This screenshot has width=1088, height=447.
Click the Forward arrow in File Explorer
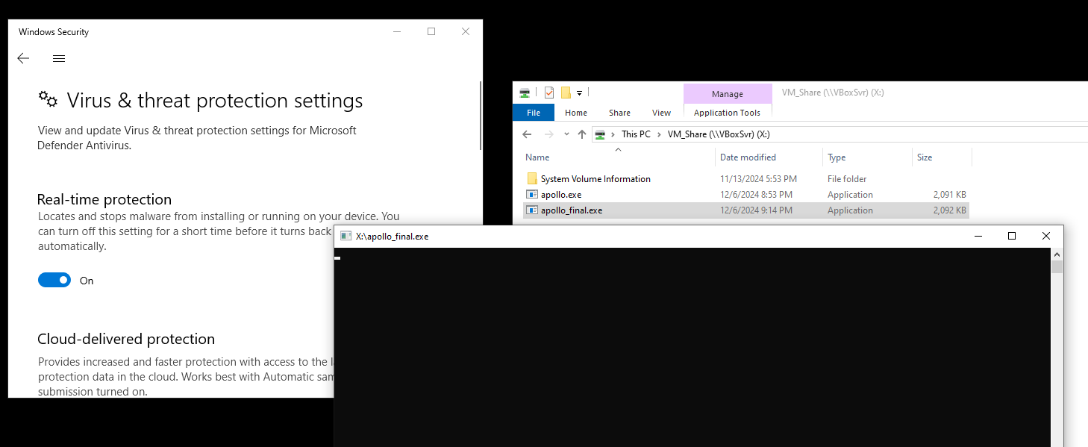tap(549, 134)
